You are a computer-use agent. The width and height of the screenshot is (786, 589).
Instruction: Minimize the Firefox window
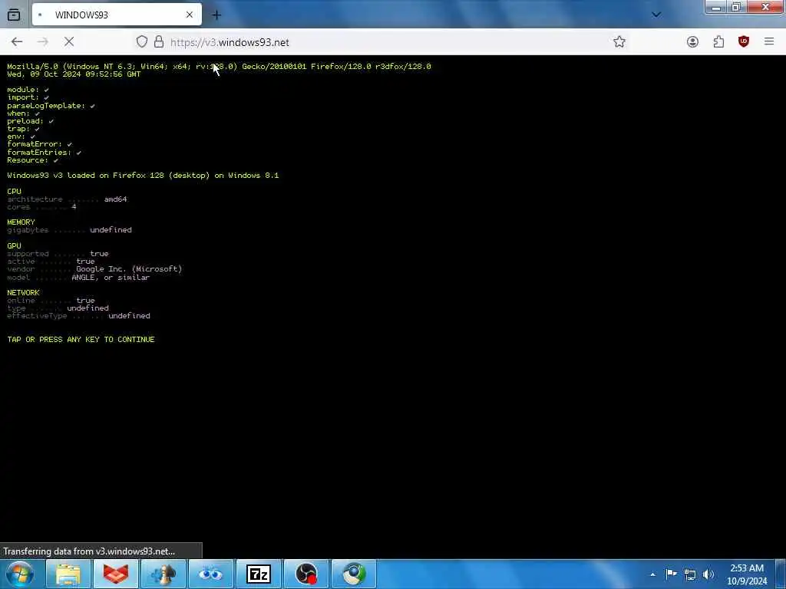pos(716,8)
